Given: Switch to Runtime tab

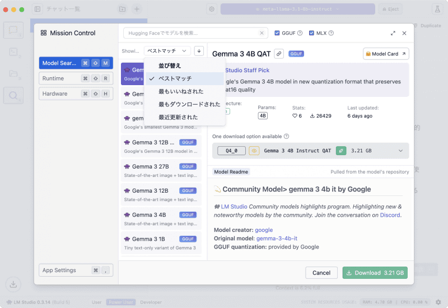Looking at the screenshot, I should pyautogui.click(x=76, y=78).
